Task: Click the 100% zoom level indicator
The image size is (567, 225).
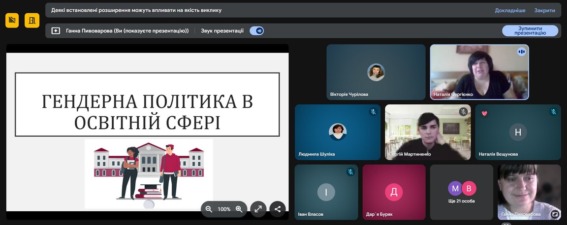Action: click(224, 209)
